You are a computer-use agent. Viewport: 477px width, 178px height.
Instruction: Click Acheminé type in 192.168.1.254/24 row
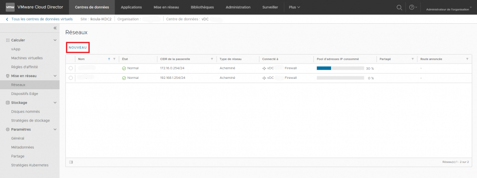pyautogui.click(x=227, y=78)
